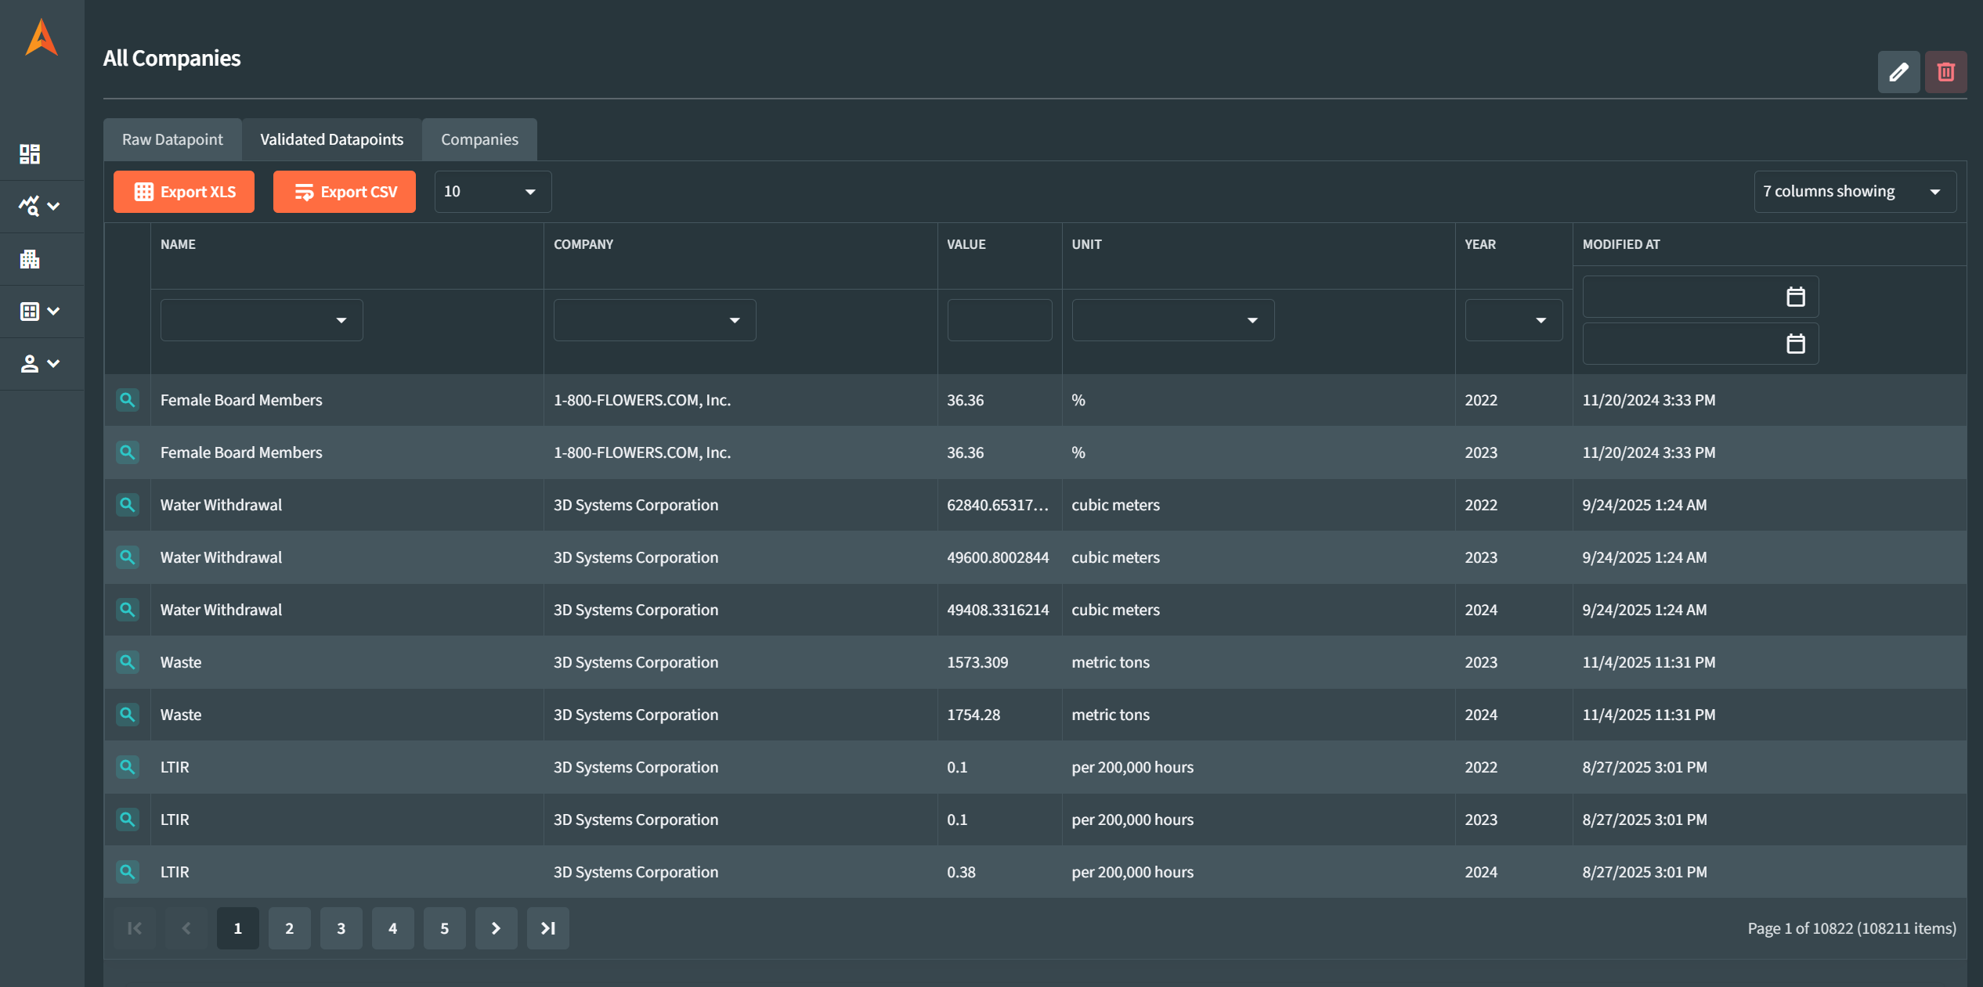Sort by the UNIT column header
Screen dimensions: 1983x987
click(1086, 244)
